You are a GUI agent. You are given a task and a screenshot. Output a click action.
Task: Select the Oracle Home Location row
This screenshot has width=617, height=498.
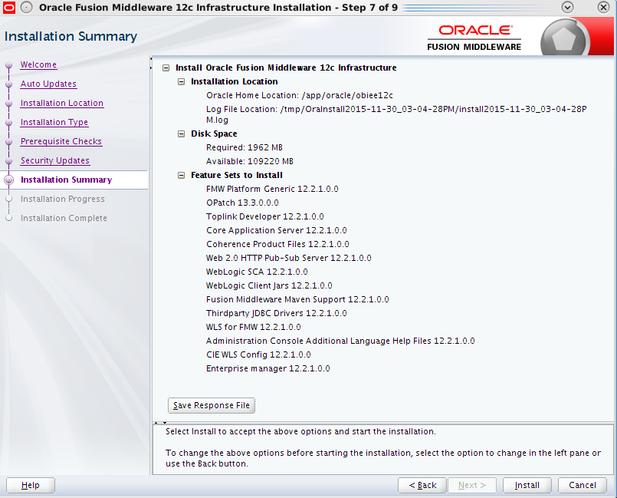(300, 95)
